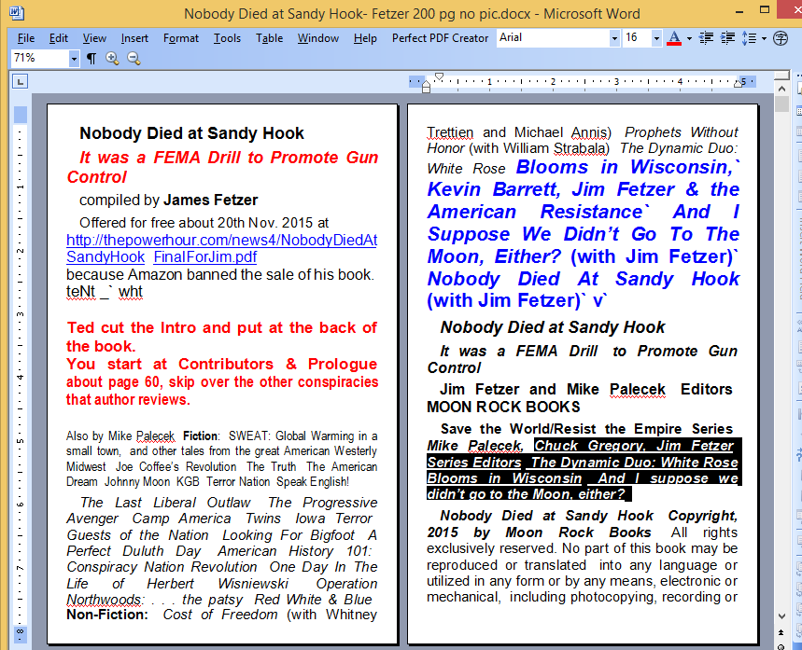Image resolution: width=802 pixels, height=650 pixels.
Task: Open the Arial font name dropdown arrow
Action: click(613, 38)
